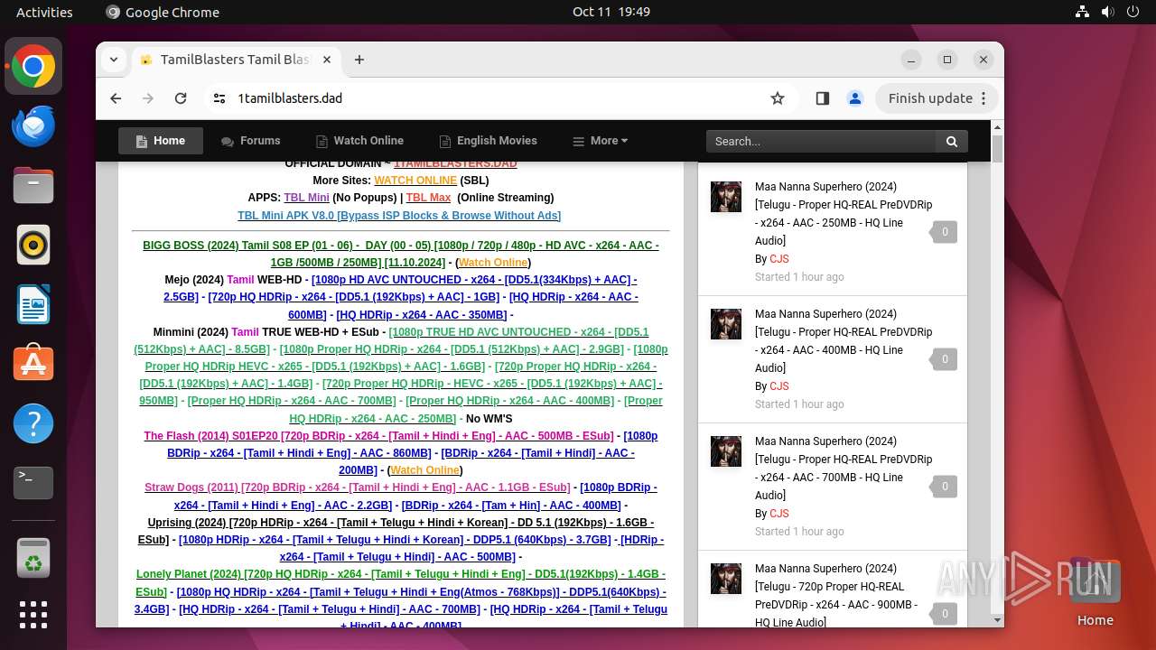Open the clock and calendar in top bar
This screenshot has width=1156, height=650.
point(611,12)
